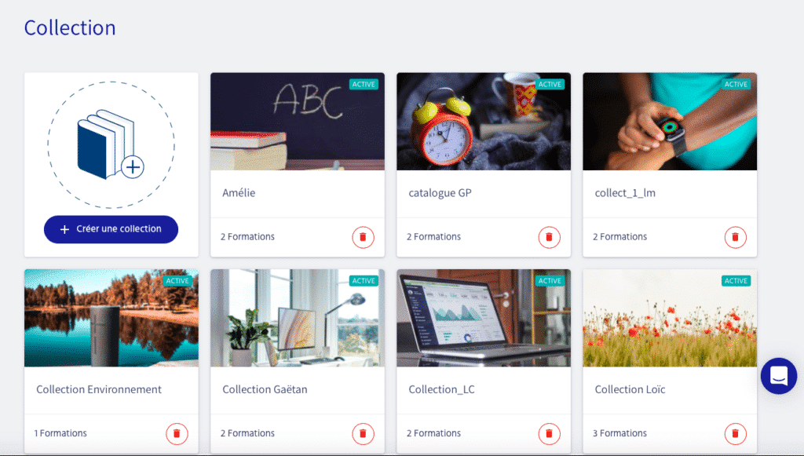Screen dimensions: 804x456
Task: Delete the Amélie collection via trash icon
Action: point(363,237)
